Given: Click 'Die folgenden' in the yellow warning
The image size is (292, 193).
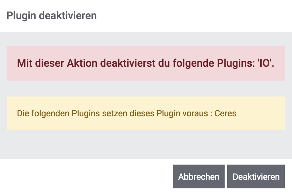Looking at the screenshot, I should 44,113.
